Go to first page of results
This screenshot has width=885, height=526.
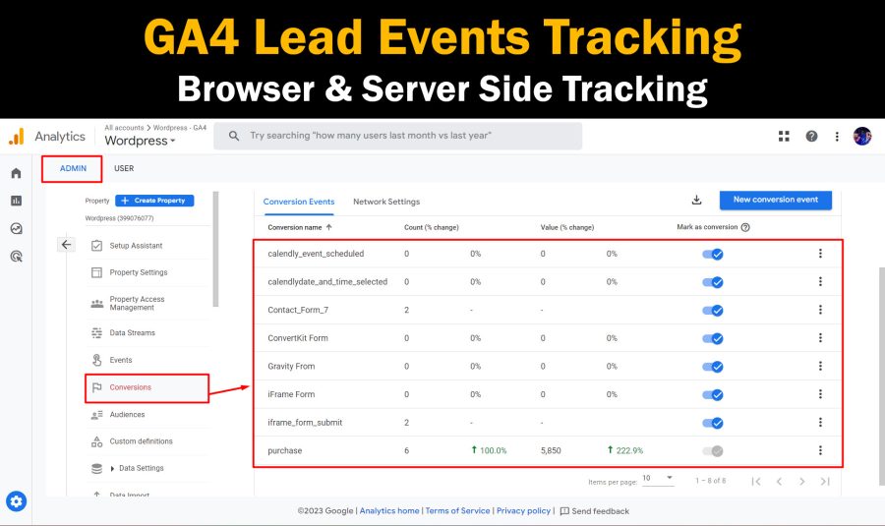click(756, 482)
